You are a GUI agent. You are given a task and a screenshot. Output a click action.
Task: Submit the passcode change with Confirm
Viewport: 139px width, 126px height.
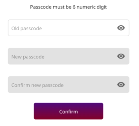[69, 111]
